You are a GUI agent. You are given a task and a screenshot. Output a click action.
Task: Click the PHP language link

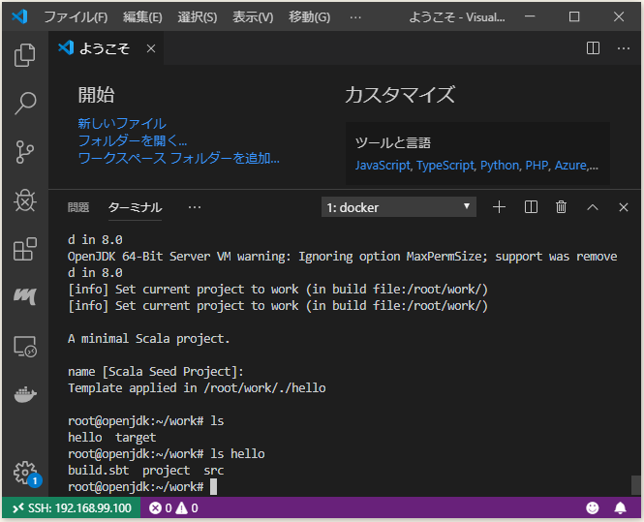point(537,165)
